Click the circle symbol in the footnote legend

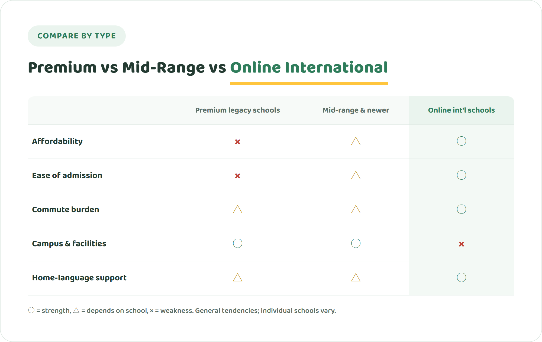tap(31, 310)
